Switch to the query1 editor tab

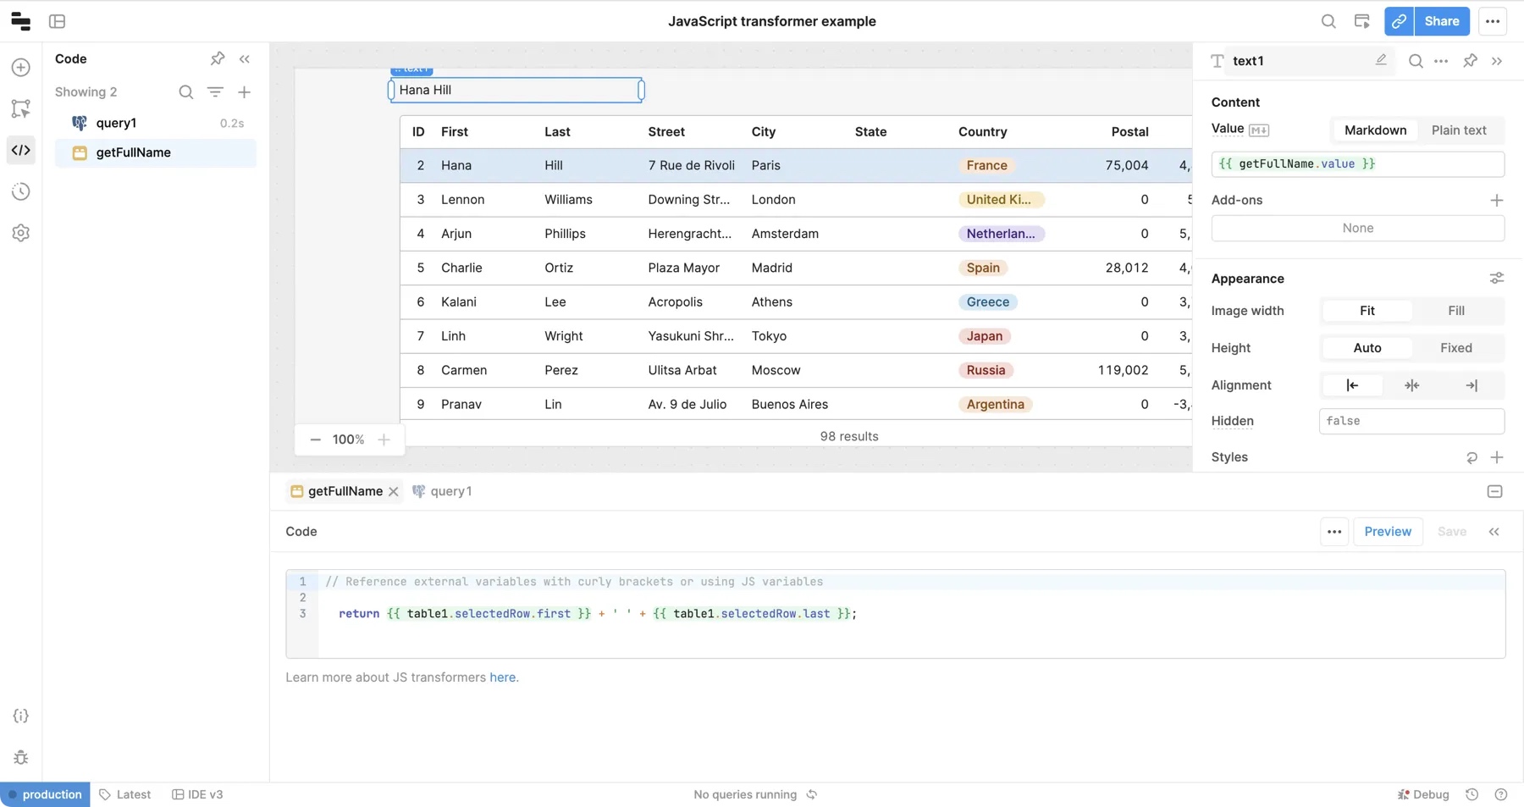pos(442,491)
